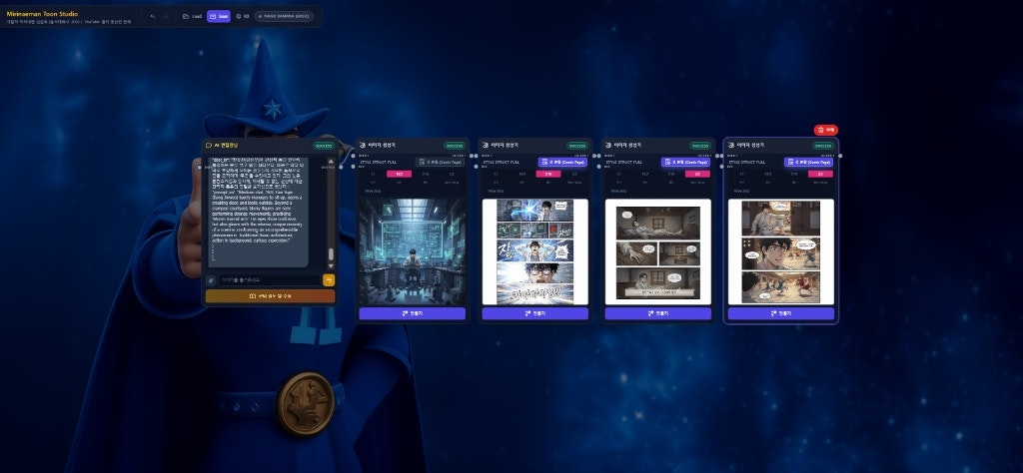
Task: Click the header icon of the blue action comic card
Action: (x=485, y=146)
